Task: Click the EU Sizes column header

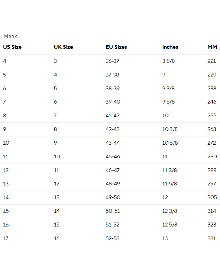Action: coord(116,47)
